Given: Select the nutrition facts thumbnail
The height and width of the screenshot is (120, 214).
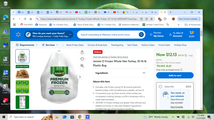Looking at the screenshot, I should 22,102.
